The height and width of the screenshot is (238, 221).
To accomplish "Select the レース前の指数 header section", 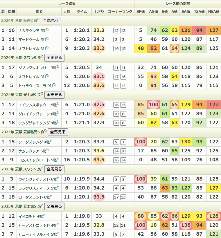I will 177,4.
